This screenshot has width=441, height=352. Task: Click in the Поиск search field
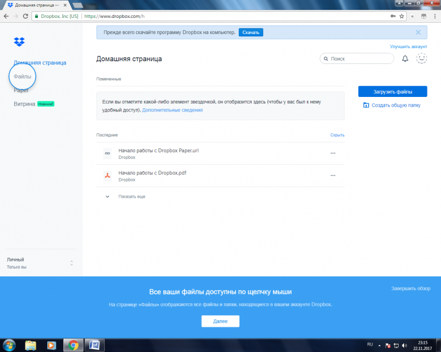357,58
